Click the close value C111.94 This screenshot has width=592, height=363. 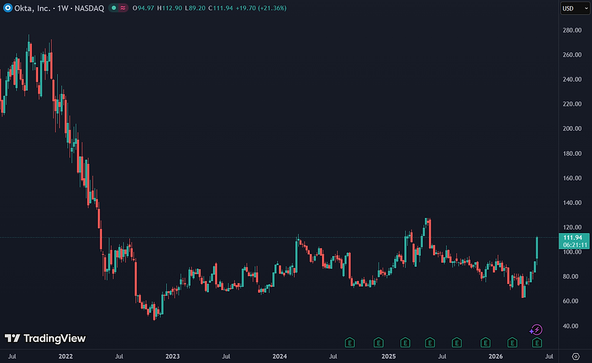tap(220, 8)
